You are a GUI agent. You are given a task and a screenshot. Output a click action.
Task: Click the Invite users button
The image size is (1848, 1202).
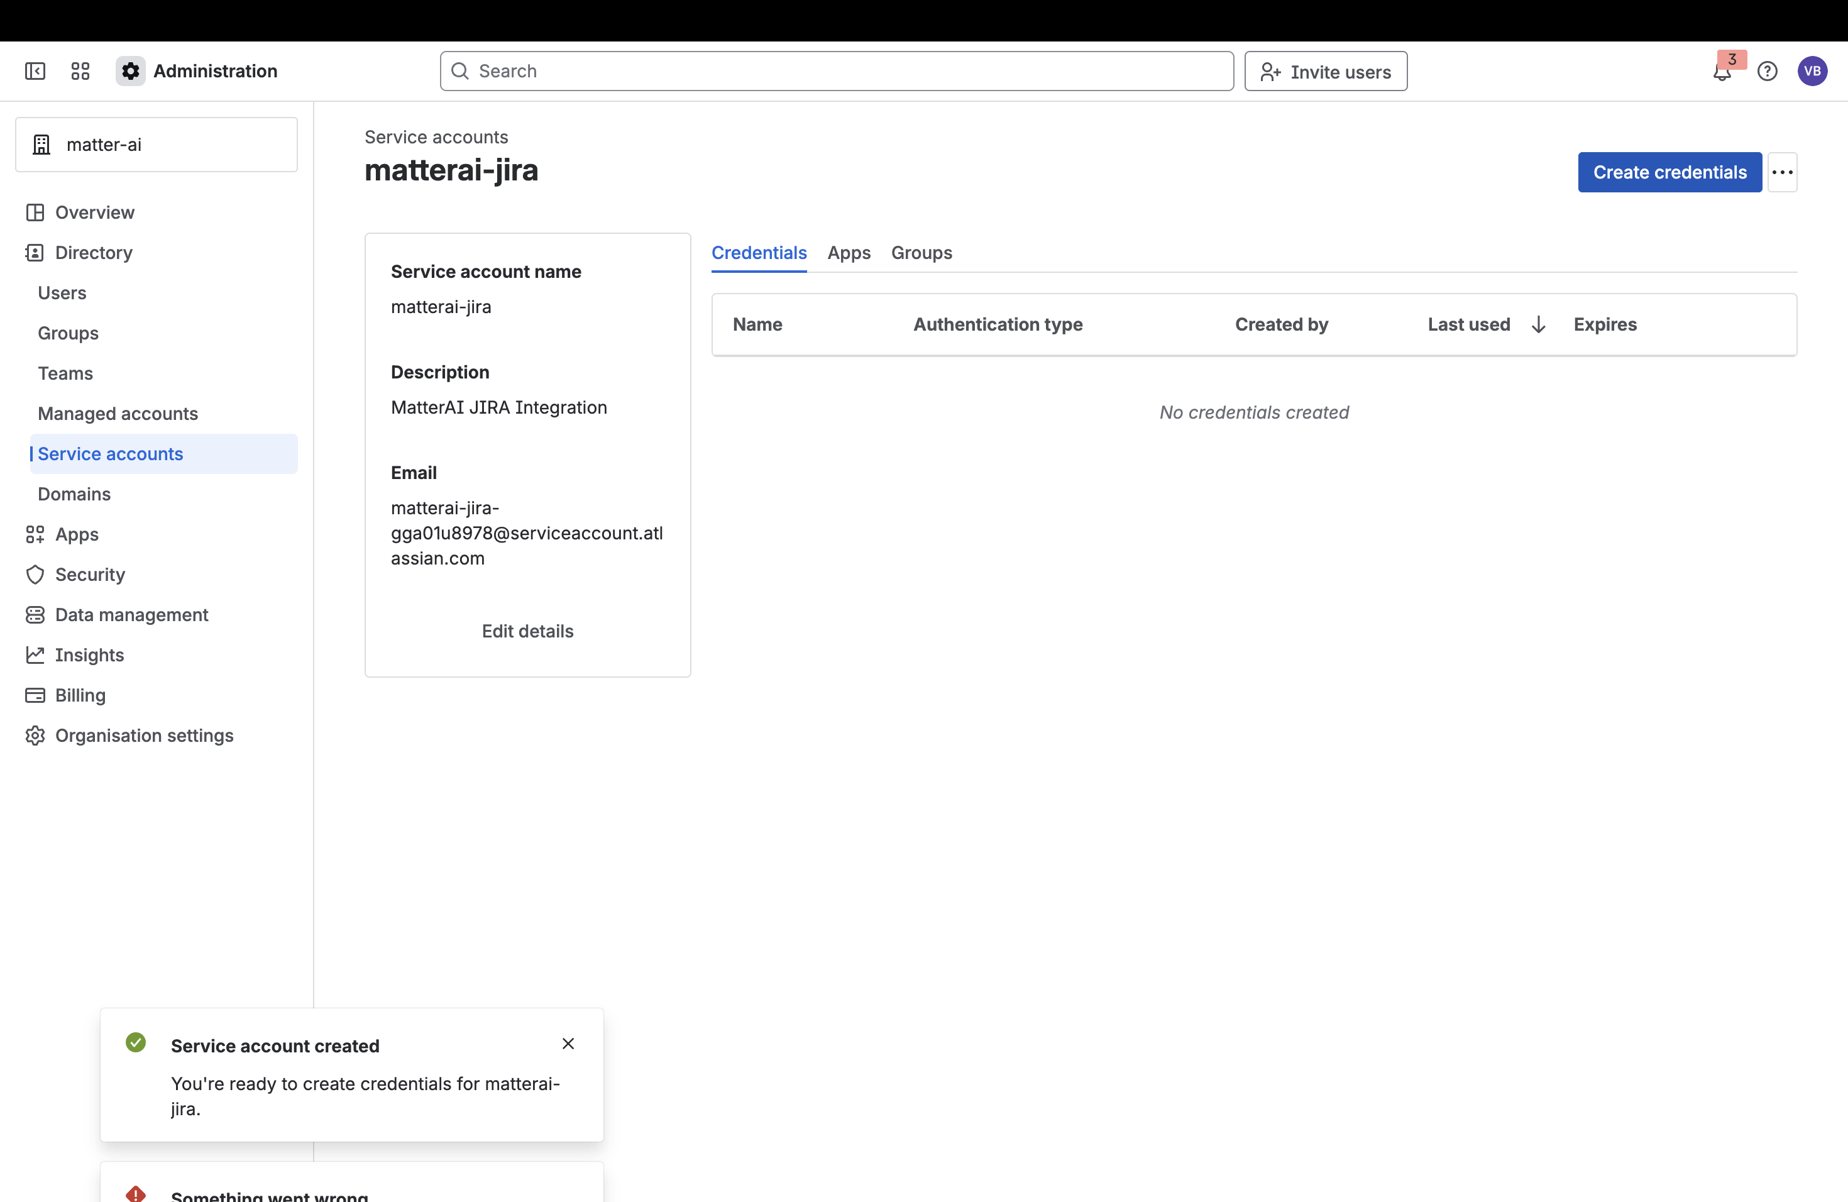tap(1326, 72)
